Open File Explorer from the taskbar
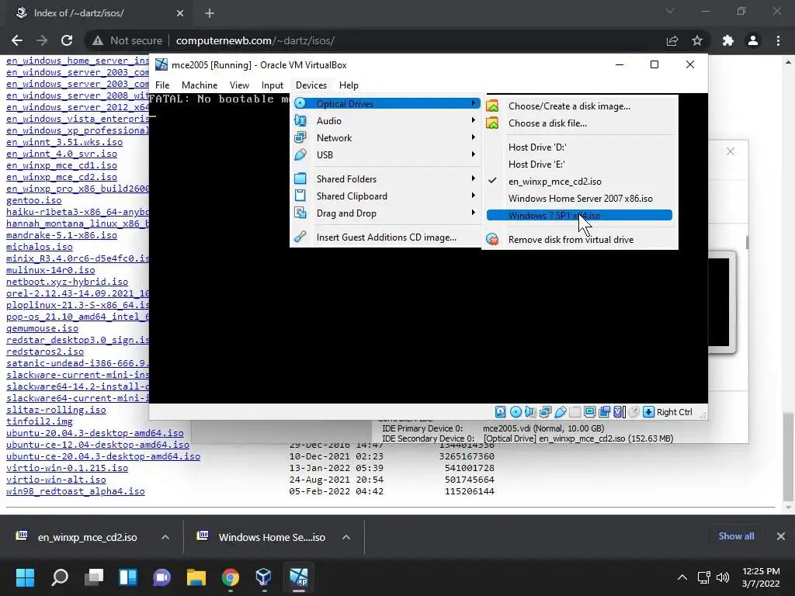795x596 pixels. click(196, 577)
